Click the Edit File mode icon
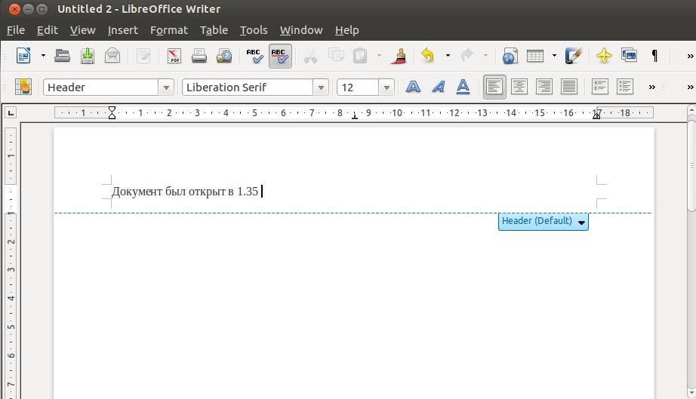 [143, 56]
